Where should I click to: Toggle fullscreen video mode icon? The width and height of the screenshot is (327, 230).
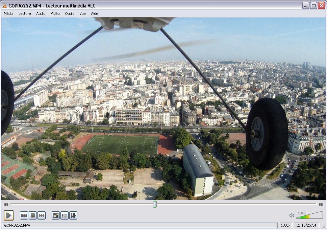pos(56,215)
